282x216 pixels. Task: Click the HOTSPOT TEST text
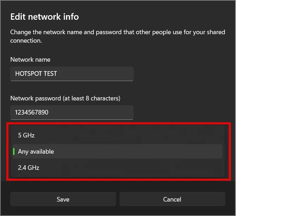36,74
